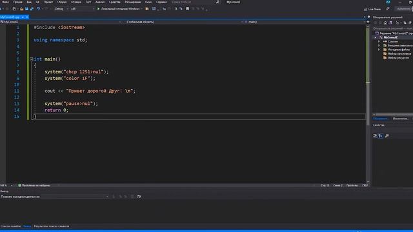Viewport: 413px width, 232px height.
Task: Click the Live Share button
Action: (x=372, y=9)
